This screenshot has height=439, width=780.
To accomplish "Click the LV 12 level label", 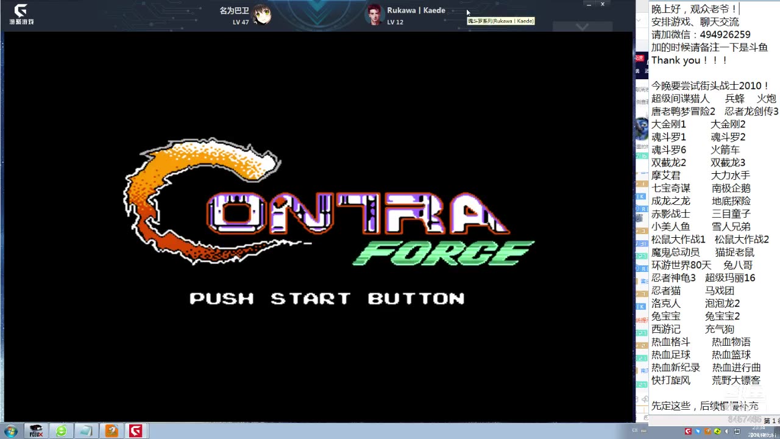I will pyautogui.click(x=395, y=22).
